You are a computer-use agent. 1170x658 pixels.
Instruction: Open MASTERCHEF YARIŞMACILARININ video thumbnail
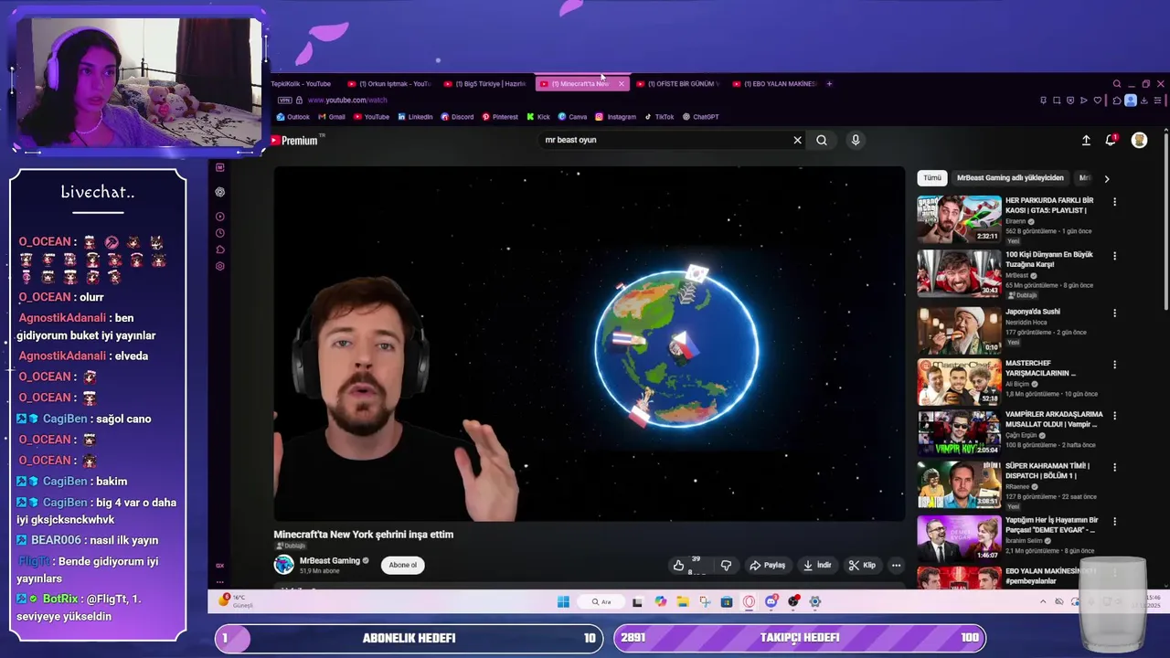click(x=959, y=381)
